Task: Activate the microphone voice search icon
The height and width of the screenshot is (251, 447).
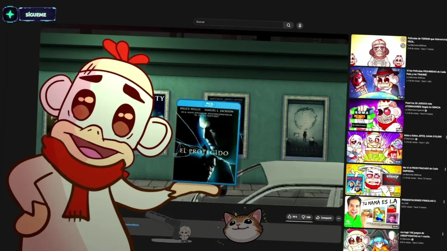Action: click(x=300, y=25)
